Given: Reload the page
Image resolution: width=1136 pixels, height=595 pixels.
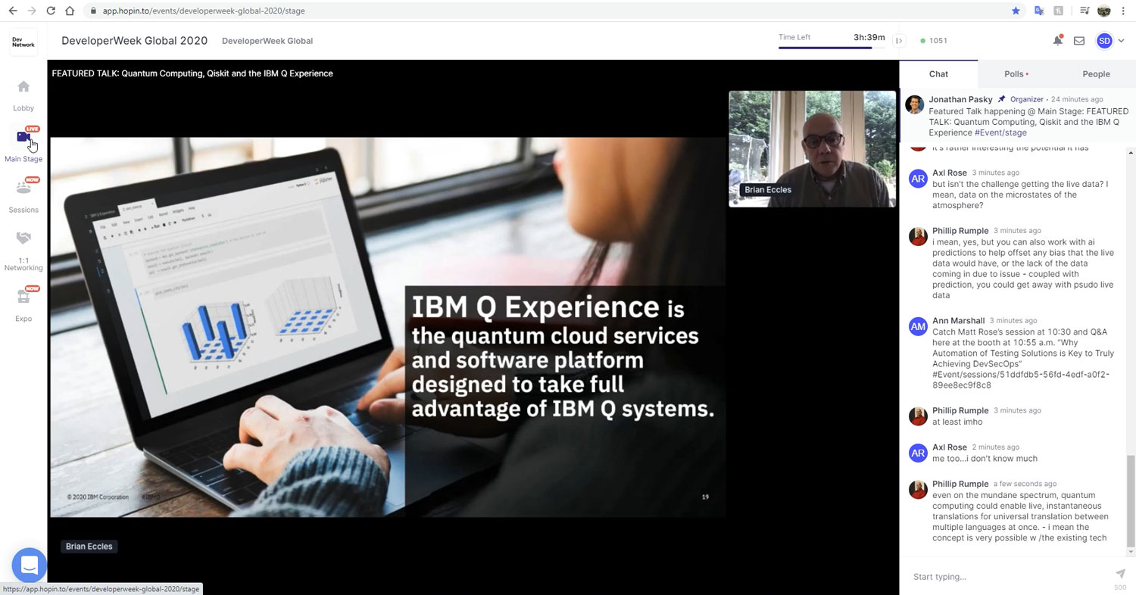Looking at the screenshot, I should pos(51,11).
